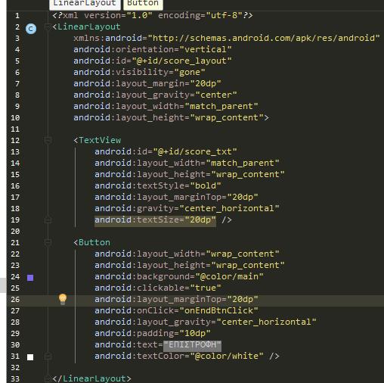Click the "onEndBtnClick" onClick value
The image size is (384, 383).
(x=218, y=310)
